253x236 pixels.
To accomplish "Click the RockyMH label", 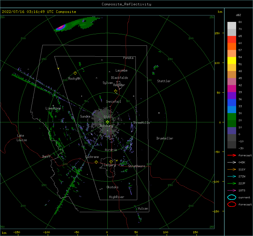I will (x=74, y=79).
